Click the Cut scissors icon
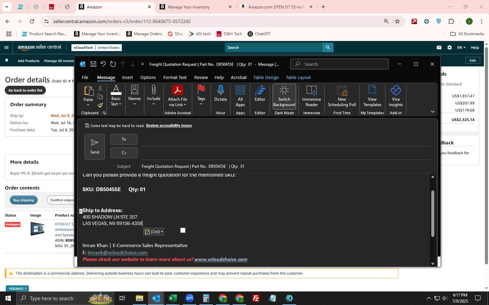 click(100, 88)
